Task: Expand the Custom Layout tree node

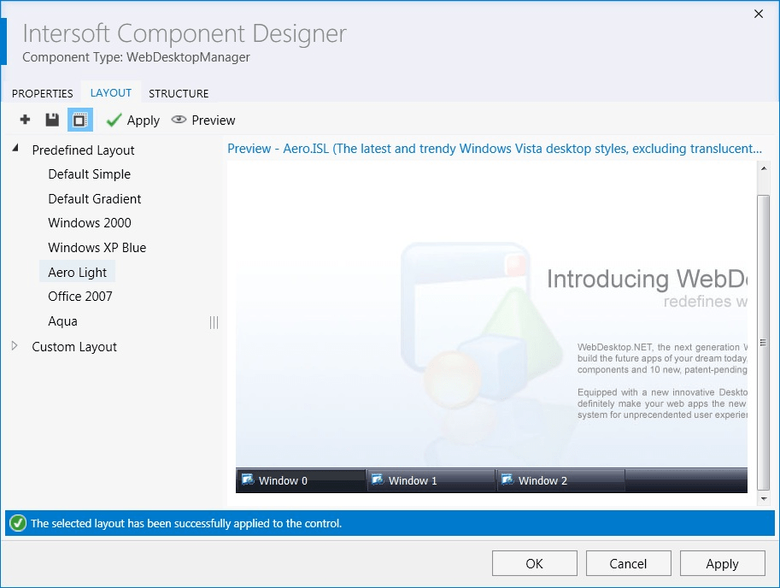Action: 15,346
